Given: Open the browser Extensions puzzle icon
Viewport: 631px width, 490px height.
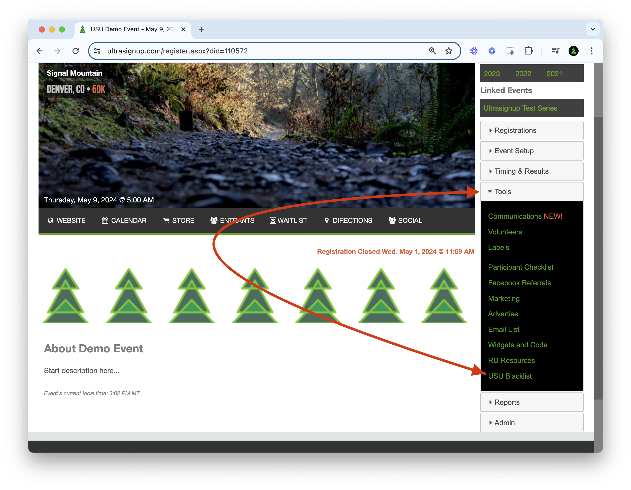Looking at the screenshot, I should point(528,51).
